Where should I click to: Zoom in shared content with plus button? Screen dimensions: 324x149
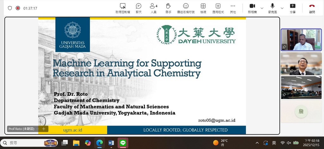click(x=44, y=129)
